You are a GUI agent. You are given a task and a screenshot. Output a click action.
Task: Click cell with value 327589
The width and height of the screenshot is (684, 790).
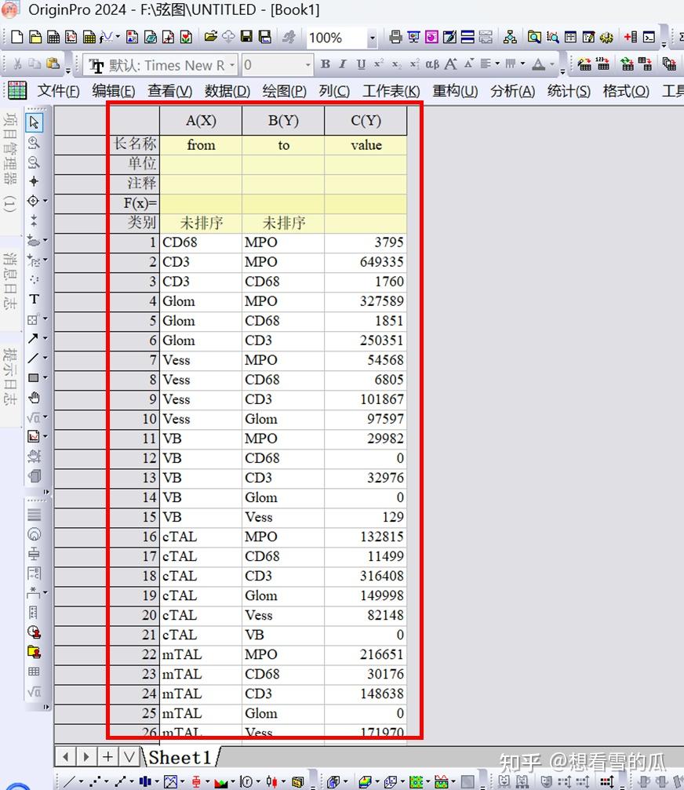click(366, 301)
